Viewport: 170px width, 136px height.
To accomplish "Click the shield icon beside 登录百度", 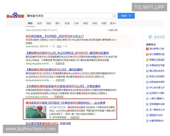I will 150,37.
